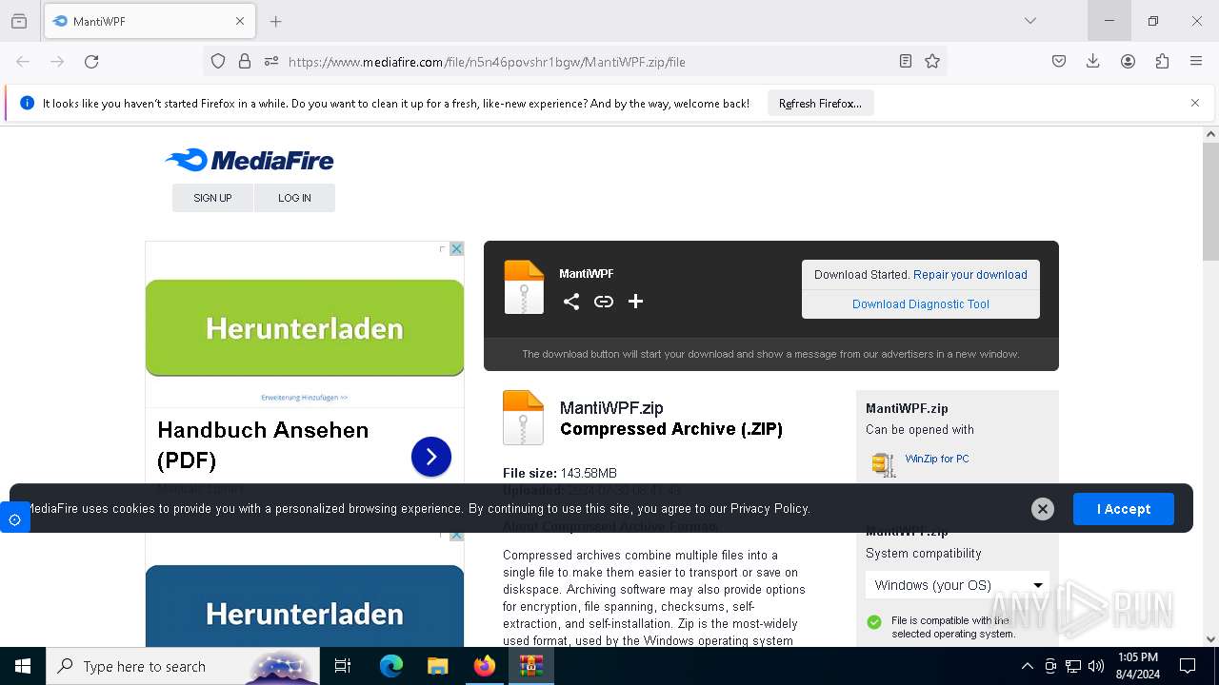Image resolution: width=1219 pixels, height=685 pixels.
Task: Open the blue privacy settings gear widget
Action: click(14, 519)
